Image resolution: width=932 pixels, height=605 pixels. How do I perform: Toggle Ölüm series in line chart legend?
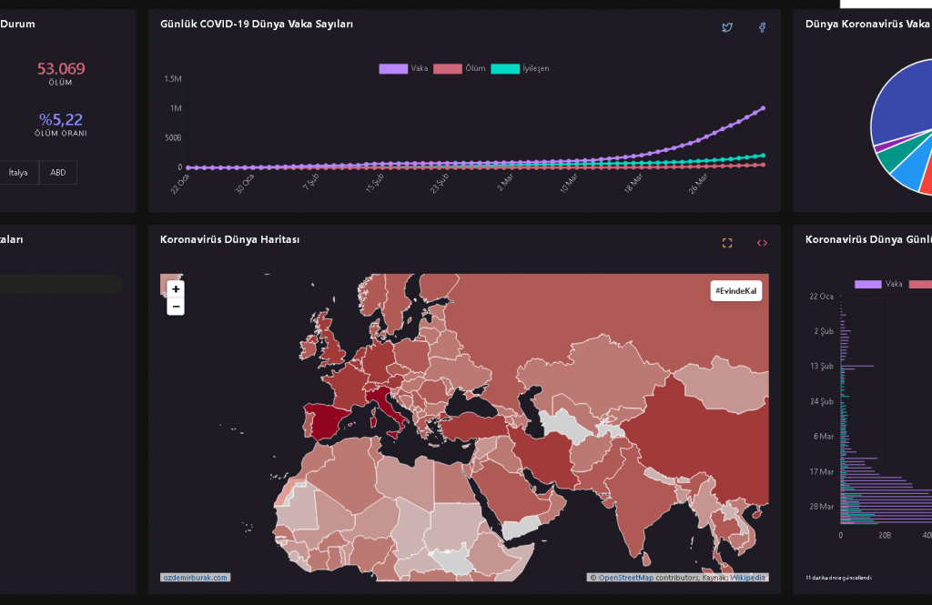(460, 69)
